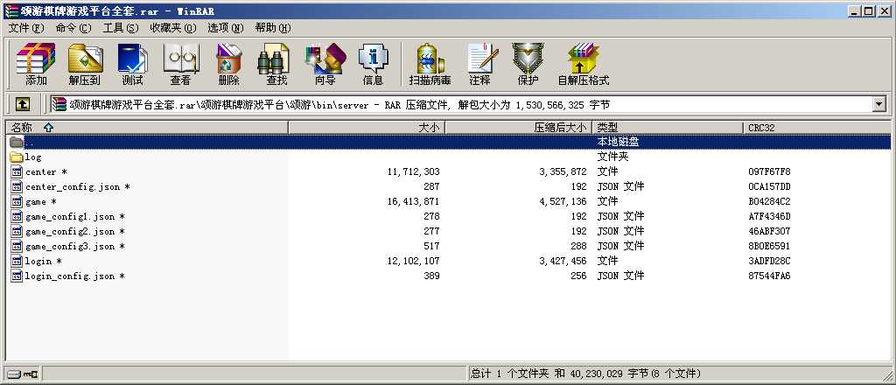Sort by Size (大小) column header
The width and height of the screenshot is (896, 385).
367,128
